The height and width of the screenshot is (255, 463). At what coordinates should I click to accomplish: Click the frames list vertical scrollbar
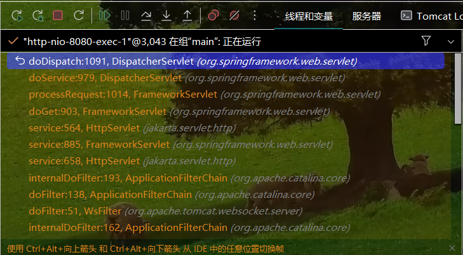[458, 88]
